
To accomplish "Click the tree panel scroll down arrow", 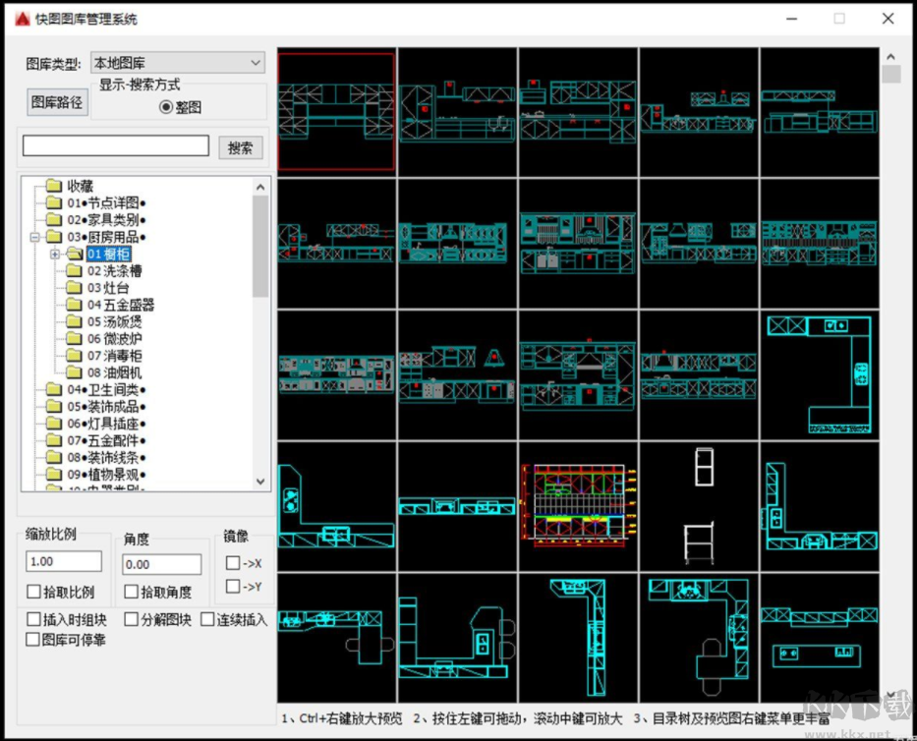I will tap(260, 482).
